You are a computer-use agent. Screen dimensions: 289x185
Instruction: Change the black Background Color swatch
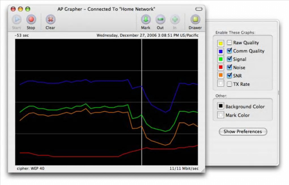click(x=221, y=106)
